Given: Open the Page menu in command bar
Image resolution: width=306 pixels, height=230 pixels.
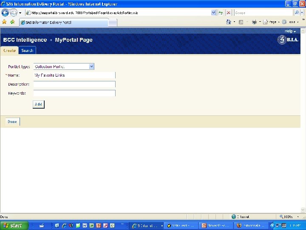Looking at the screenshot, I should coord(271,22).
